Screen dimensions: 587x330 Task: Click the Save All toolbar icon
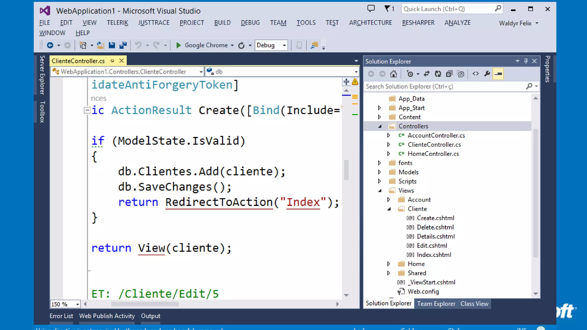(x=123, y=45)
